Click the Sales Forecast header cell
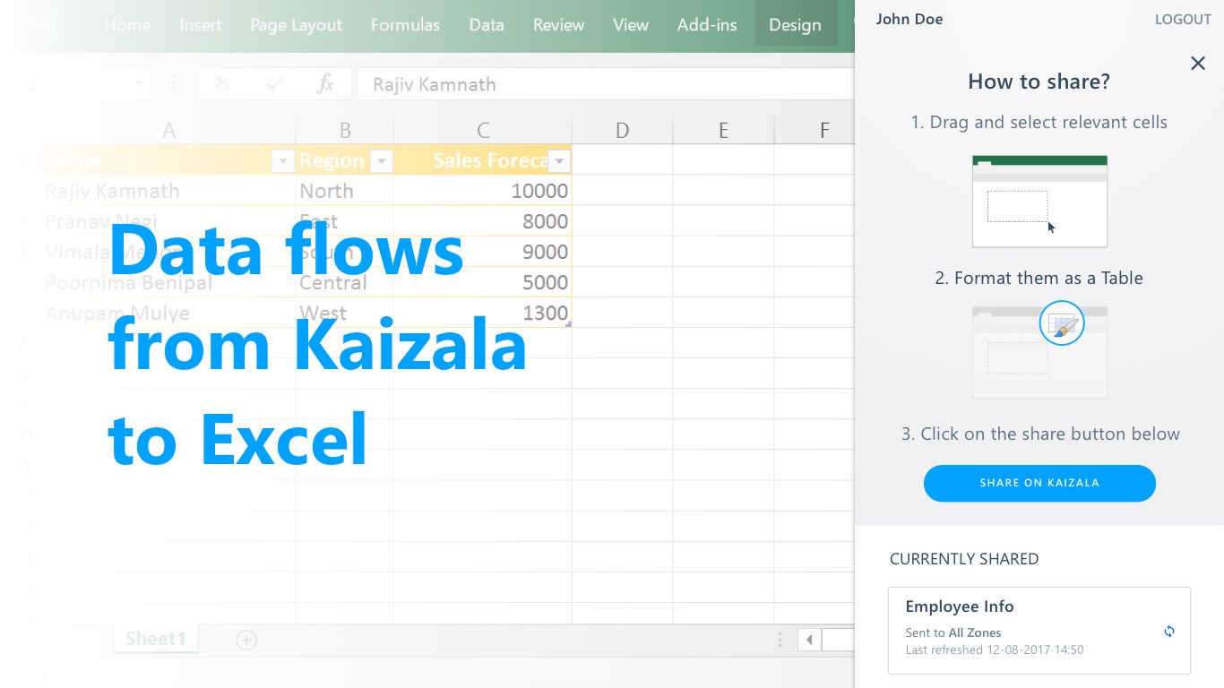Viewport: 1224px width, 688px height. pos(483,160)
